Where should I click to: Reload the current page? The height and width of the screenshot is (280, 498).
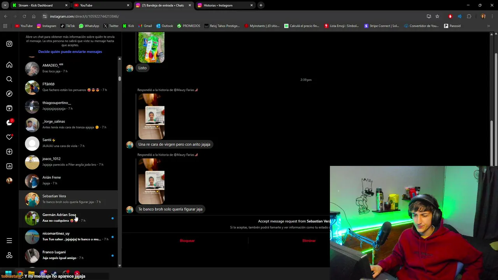(x=24, y=16)
